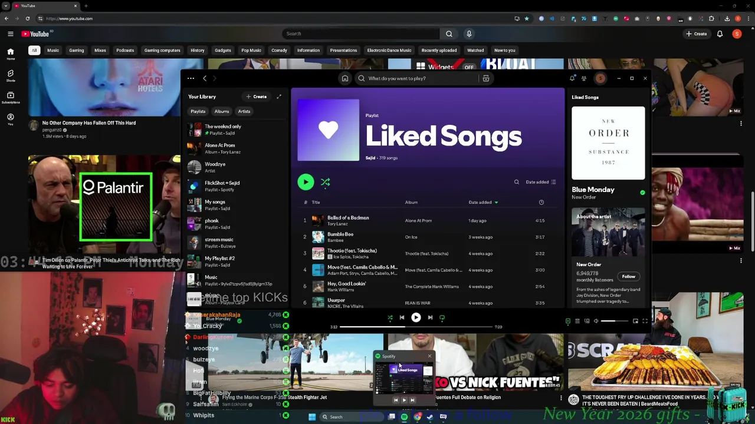The height and width of the screenshot is (424, 755).
Task: Click YouTube search magnifier button
Action: pos(449,34)
